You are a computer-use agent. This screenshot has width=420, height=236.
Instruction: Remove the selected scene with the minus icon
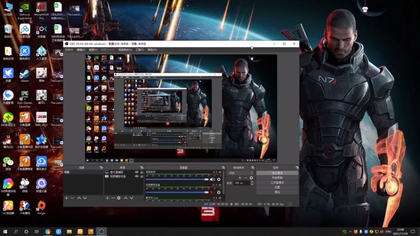click(x=72, y=198)
